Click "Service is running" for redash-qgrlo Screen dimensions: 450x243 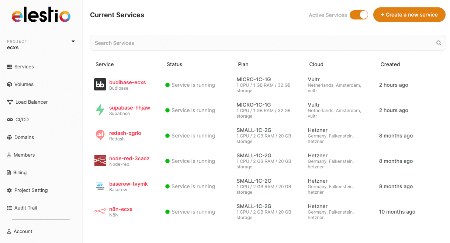coord(193,136)
